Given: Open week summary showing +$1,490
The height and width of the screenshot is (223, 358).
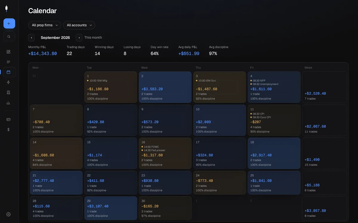Looking at the screenshot, I should click(325, 153).
